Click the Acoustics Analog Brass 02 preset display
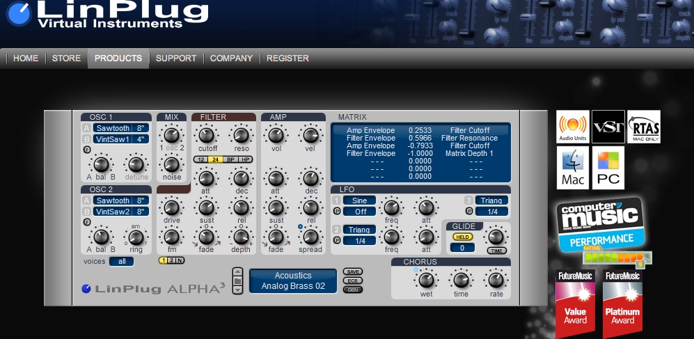This screenshot has height=339, width=694. (292, 281)
